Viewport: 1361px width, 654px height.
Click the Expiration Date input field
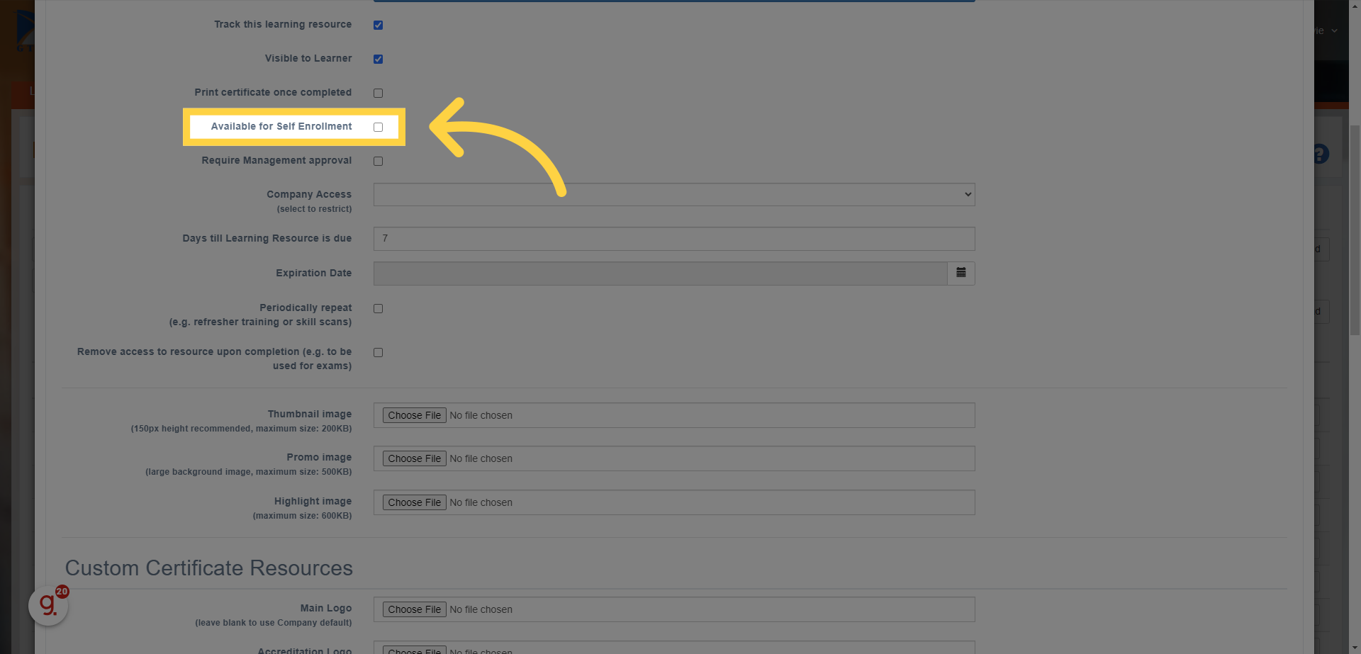coord(661,274)
